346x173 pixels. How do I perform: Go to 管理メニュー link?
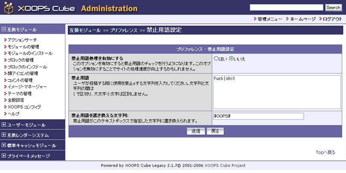coord(270,19)
